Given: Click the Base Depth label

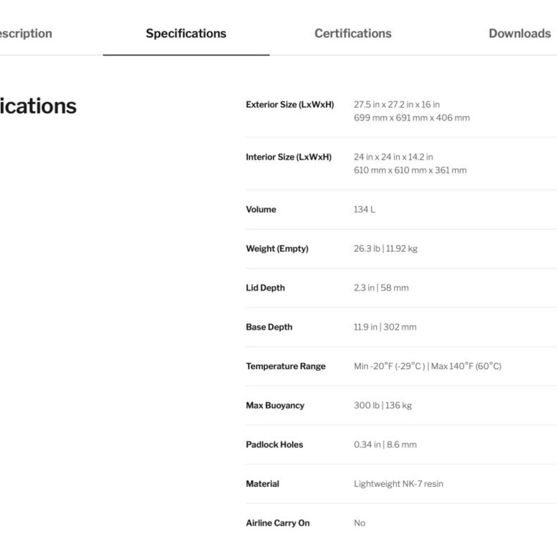Looking at the screenshot, I should tap(269, 327).
